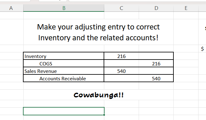Select the Sales Revenue cell

(64, 71)
